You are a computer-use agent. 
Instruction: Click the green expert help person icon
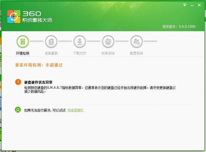pos(18,110)
